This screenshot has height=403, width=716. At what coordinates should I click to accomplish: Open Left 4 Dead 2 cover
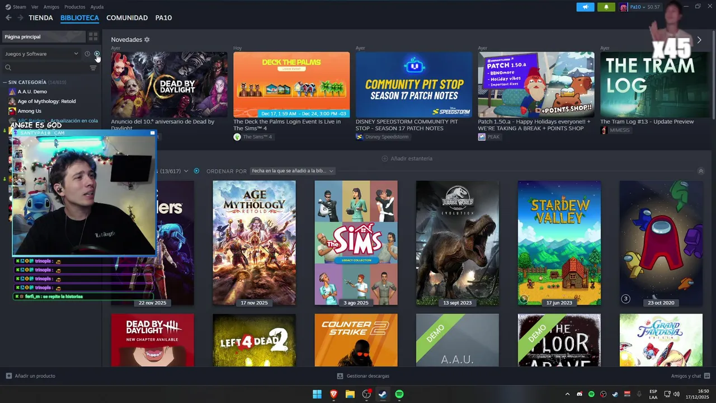point(254,340)
